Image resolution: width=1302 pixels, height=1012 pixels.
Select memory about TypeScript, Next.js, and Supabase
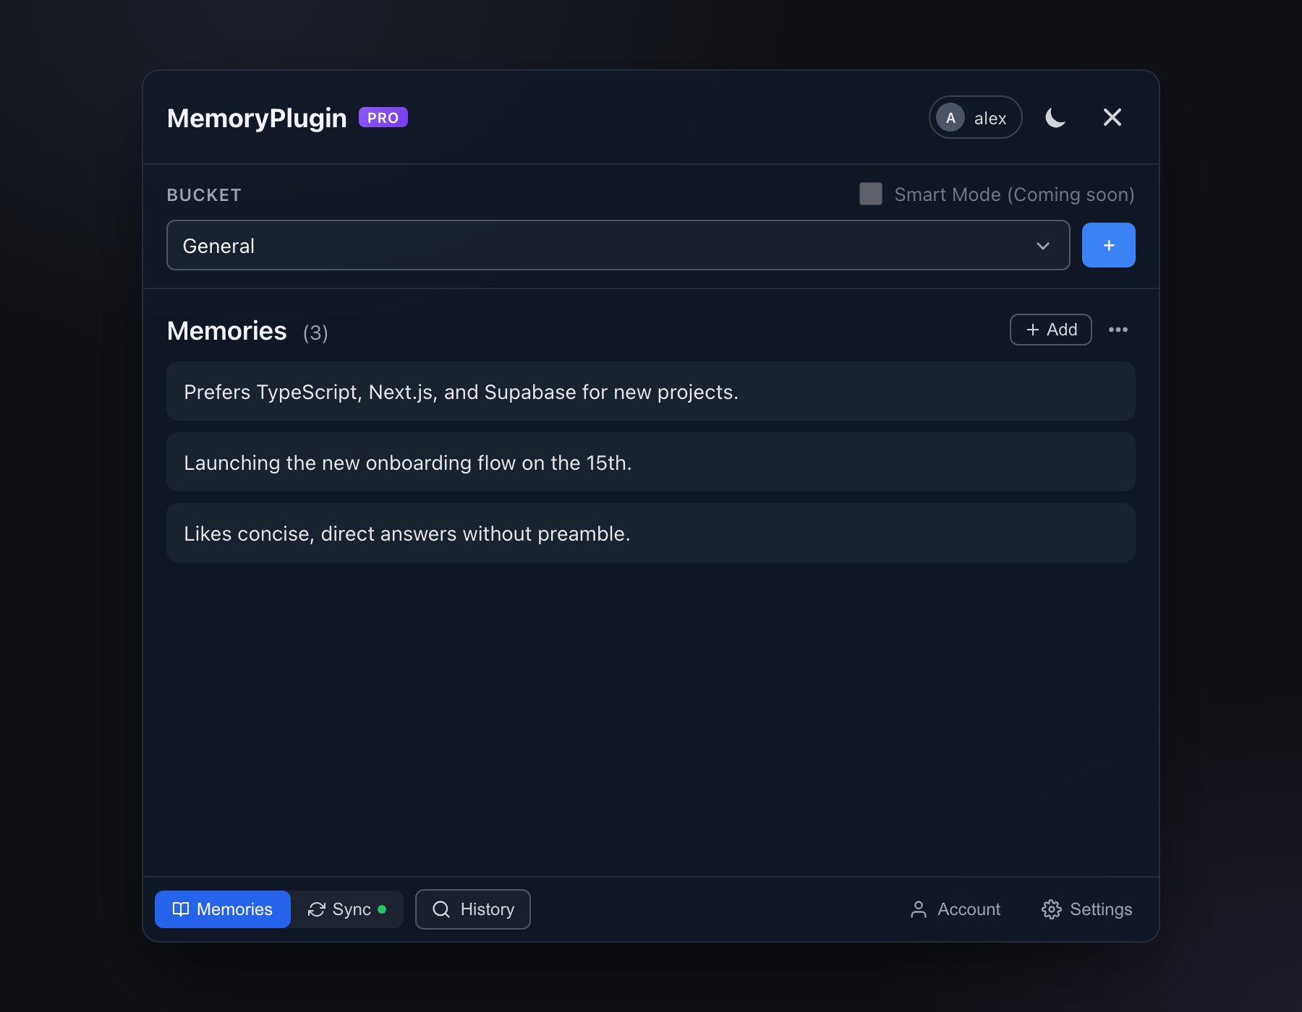pos(650,391)
